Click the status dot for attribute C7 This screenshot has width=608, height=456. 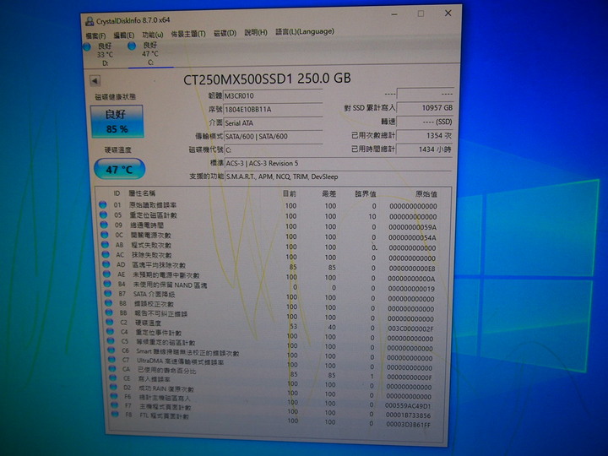[111, 360]
